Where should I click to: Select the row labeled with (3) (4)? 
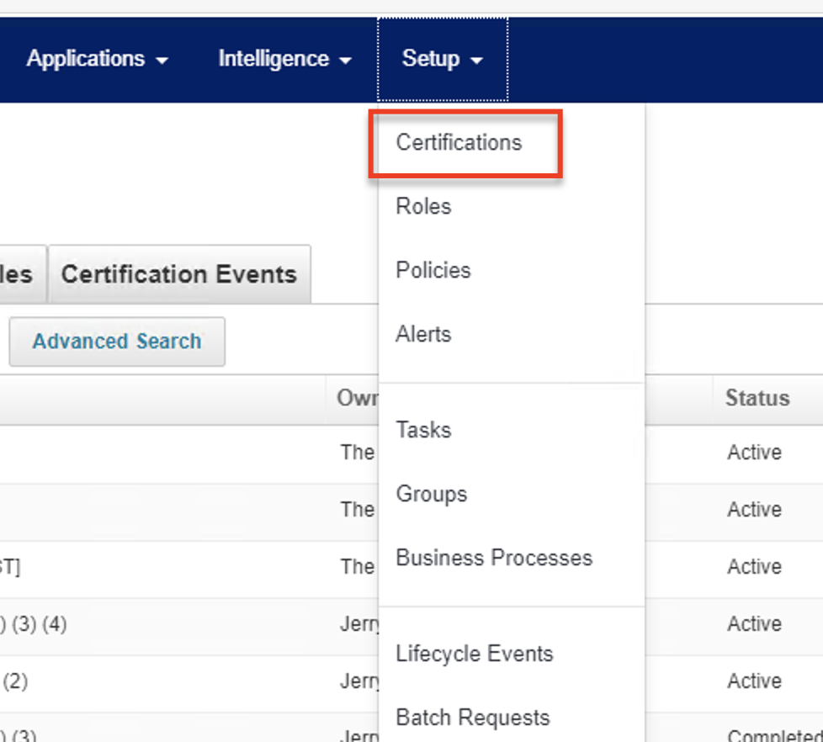34,625
